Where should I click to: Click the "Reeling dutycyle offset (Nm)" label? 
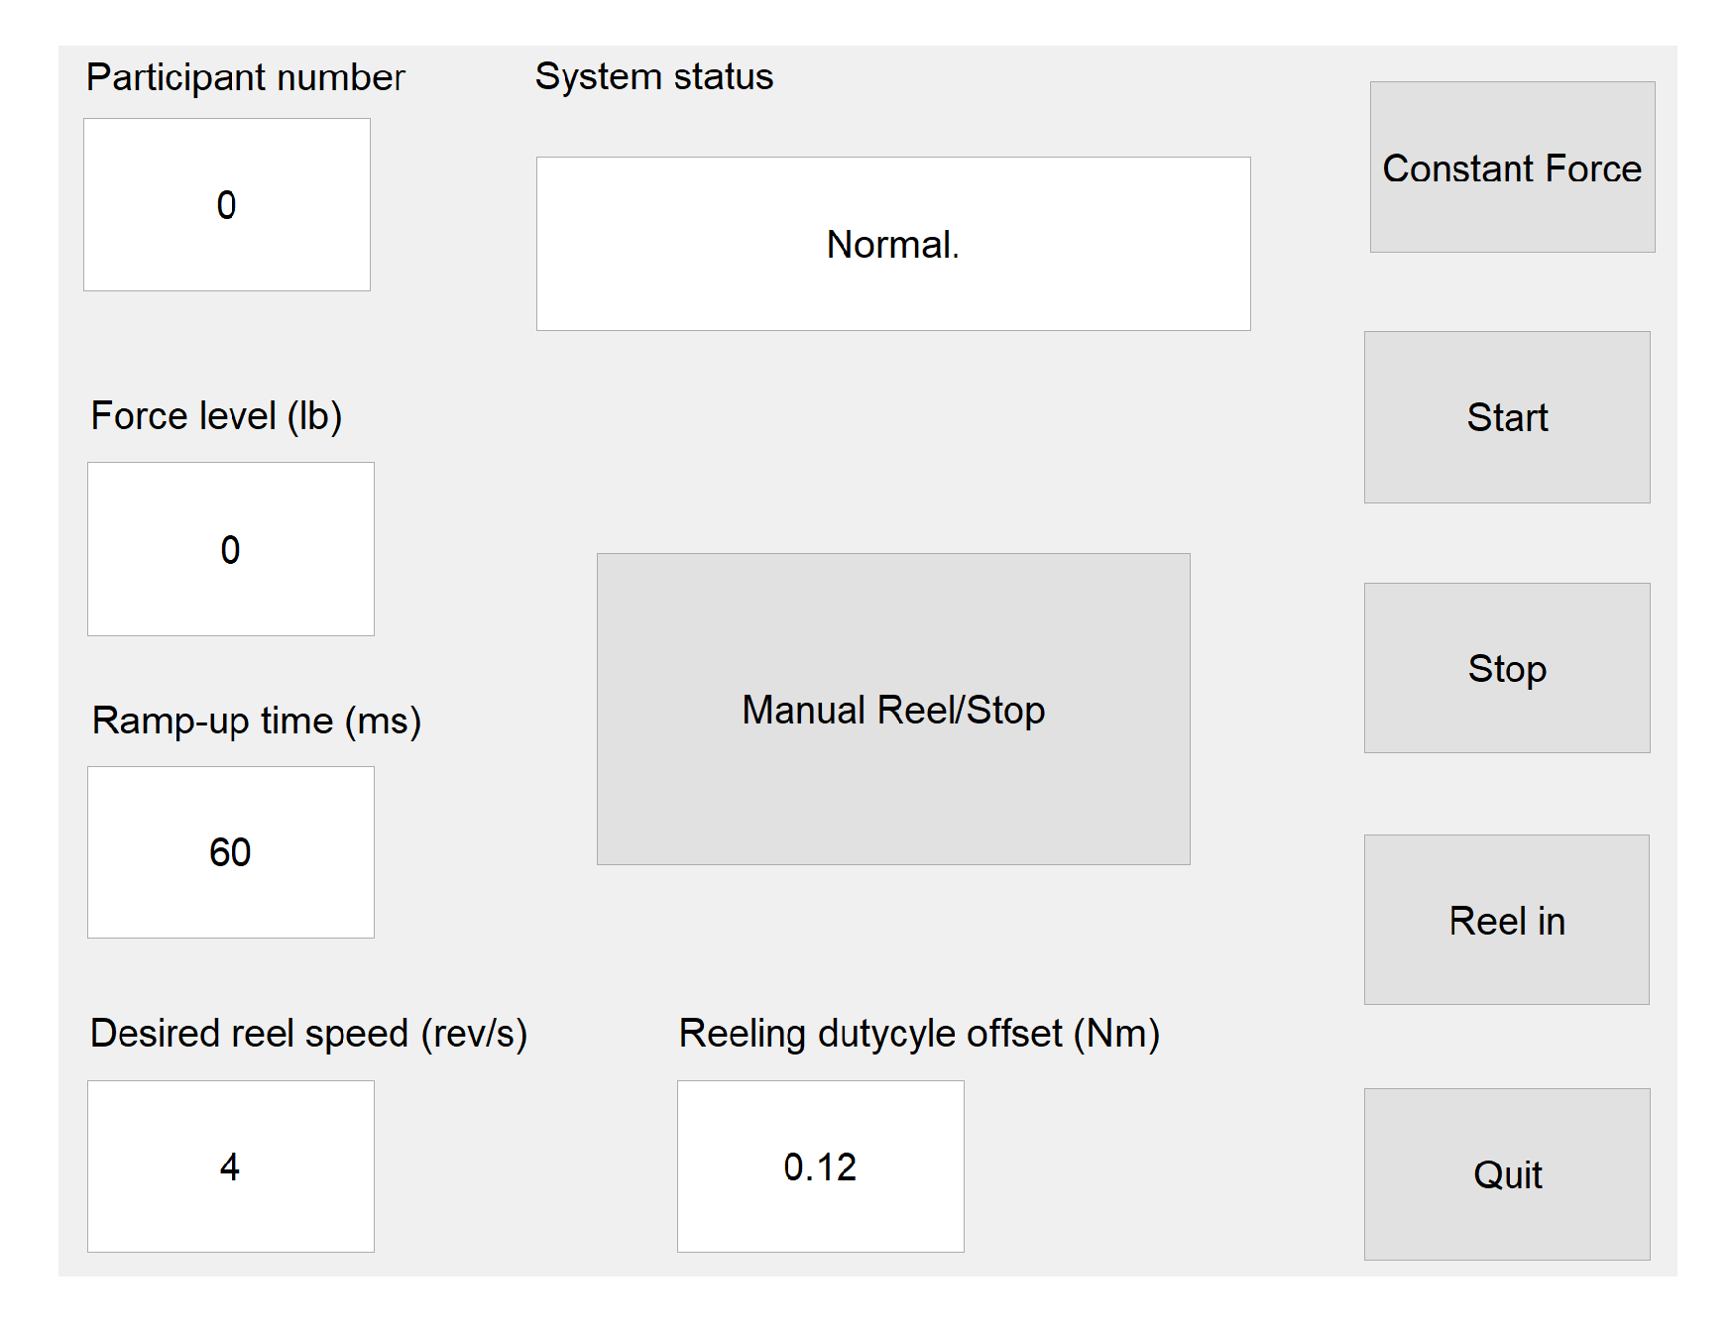[x=918, y=1034]
